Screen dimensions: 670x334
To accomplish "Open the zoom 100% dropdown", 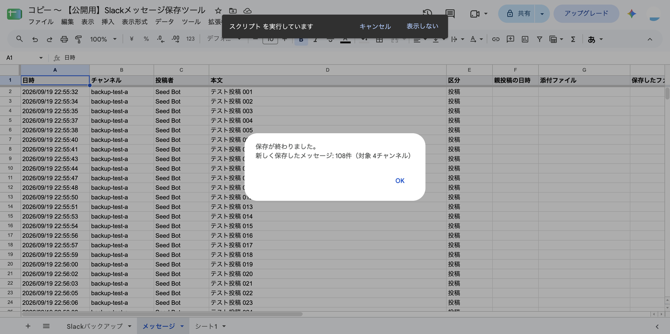I will 103,39.
